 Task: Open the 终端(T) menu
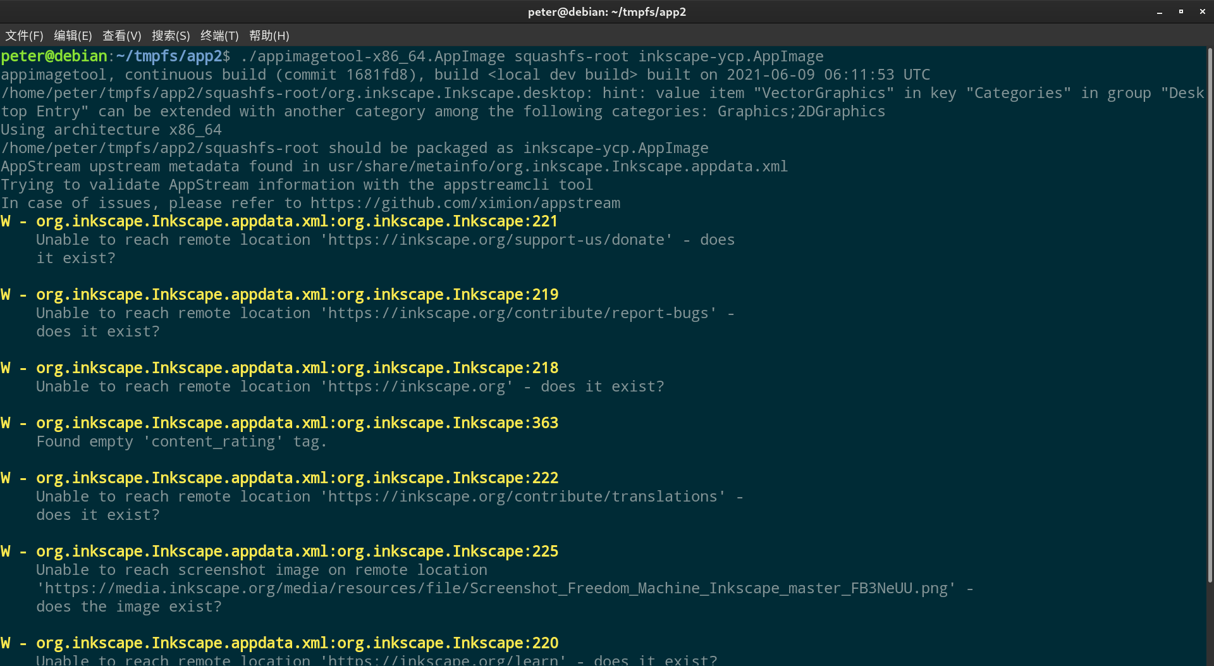click(x=219, y=35)
